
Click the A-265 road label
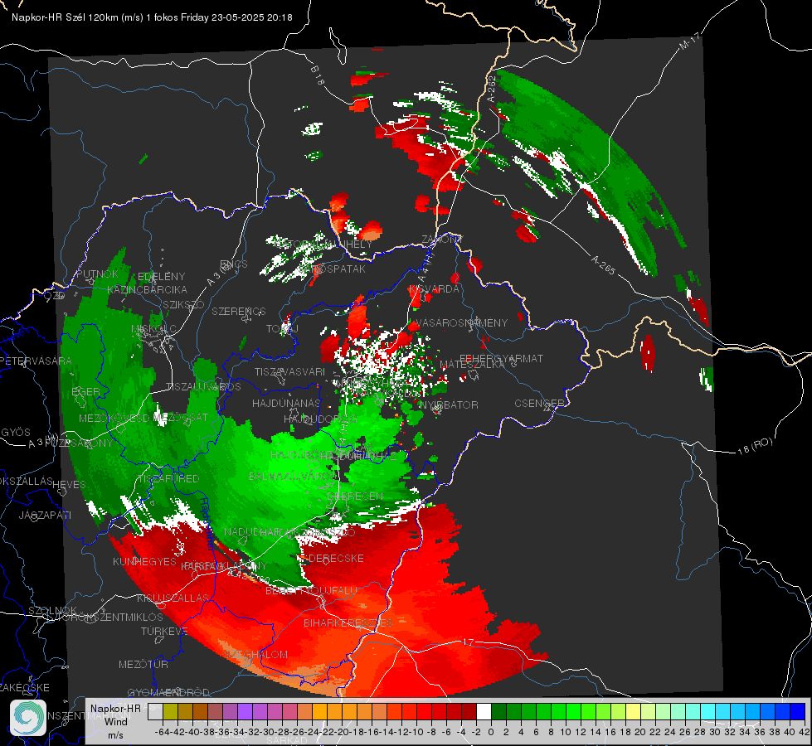[602, 264]
